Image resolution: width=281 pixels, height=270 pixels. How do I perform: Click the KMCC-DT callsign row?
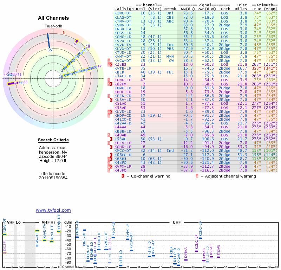[123, 150]
